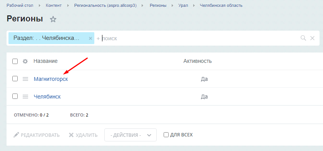Click the Да value in Магнитогорск row
The width and height of the screenshot is (323, 151).
point(204,79)
